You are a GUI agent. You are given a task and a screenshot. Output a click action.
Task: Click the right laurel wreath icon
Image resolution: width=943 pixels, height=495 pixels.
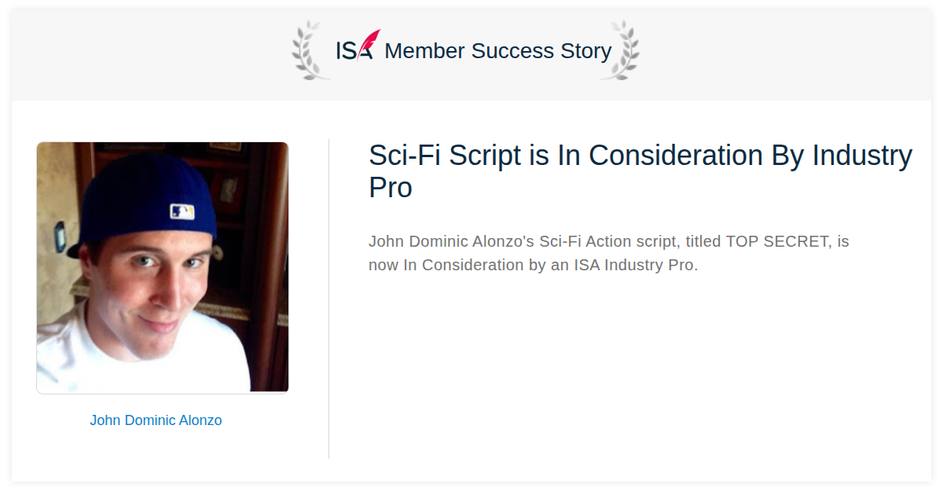[620, 51]
